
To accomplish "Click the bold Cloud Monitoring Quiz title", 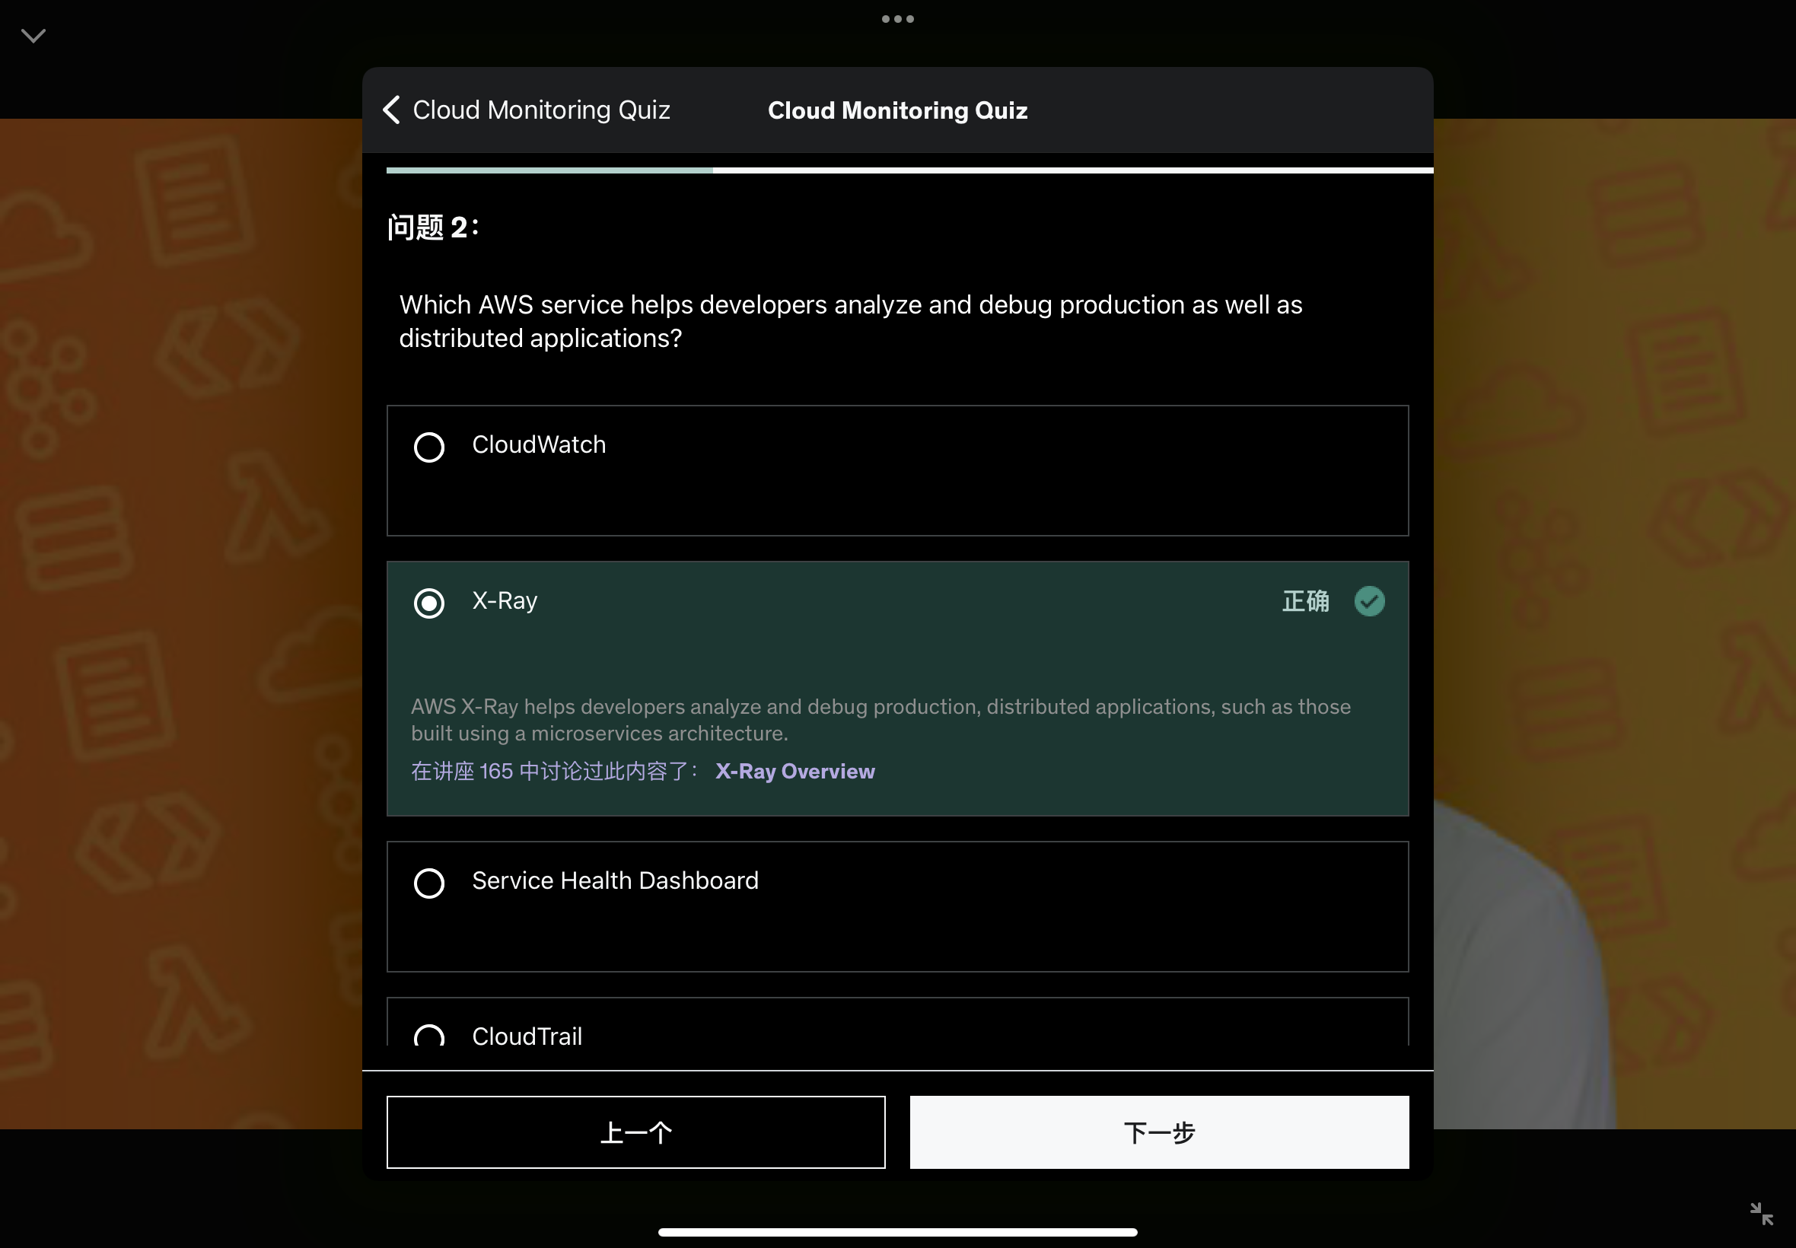I will [896, 111].
